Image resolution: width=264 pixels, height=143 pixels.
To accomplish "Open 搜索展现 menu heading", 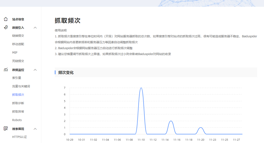I will tap(18, 129).
